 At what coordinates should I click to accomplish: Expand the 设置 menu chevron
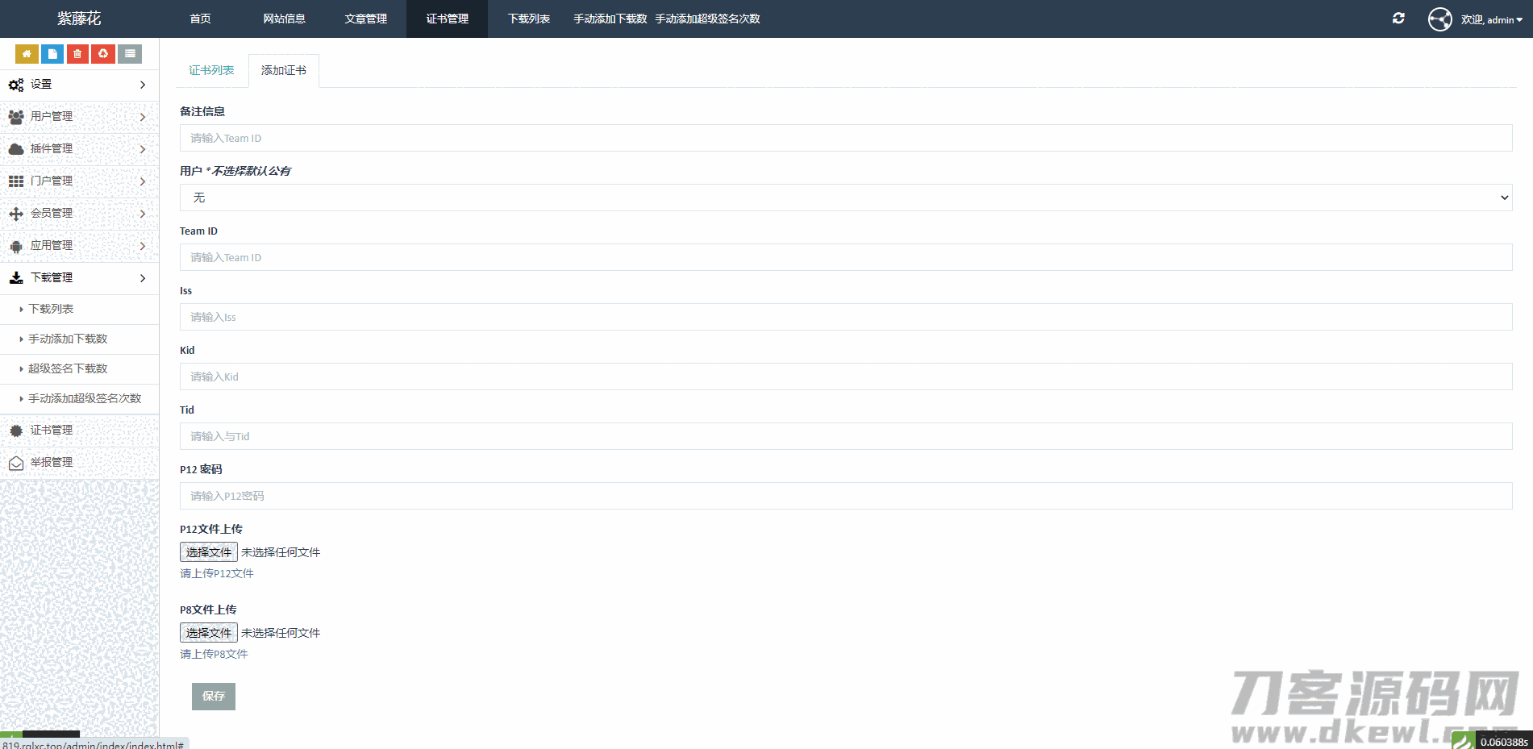click(143, 85)
